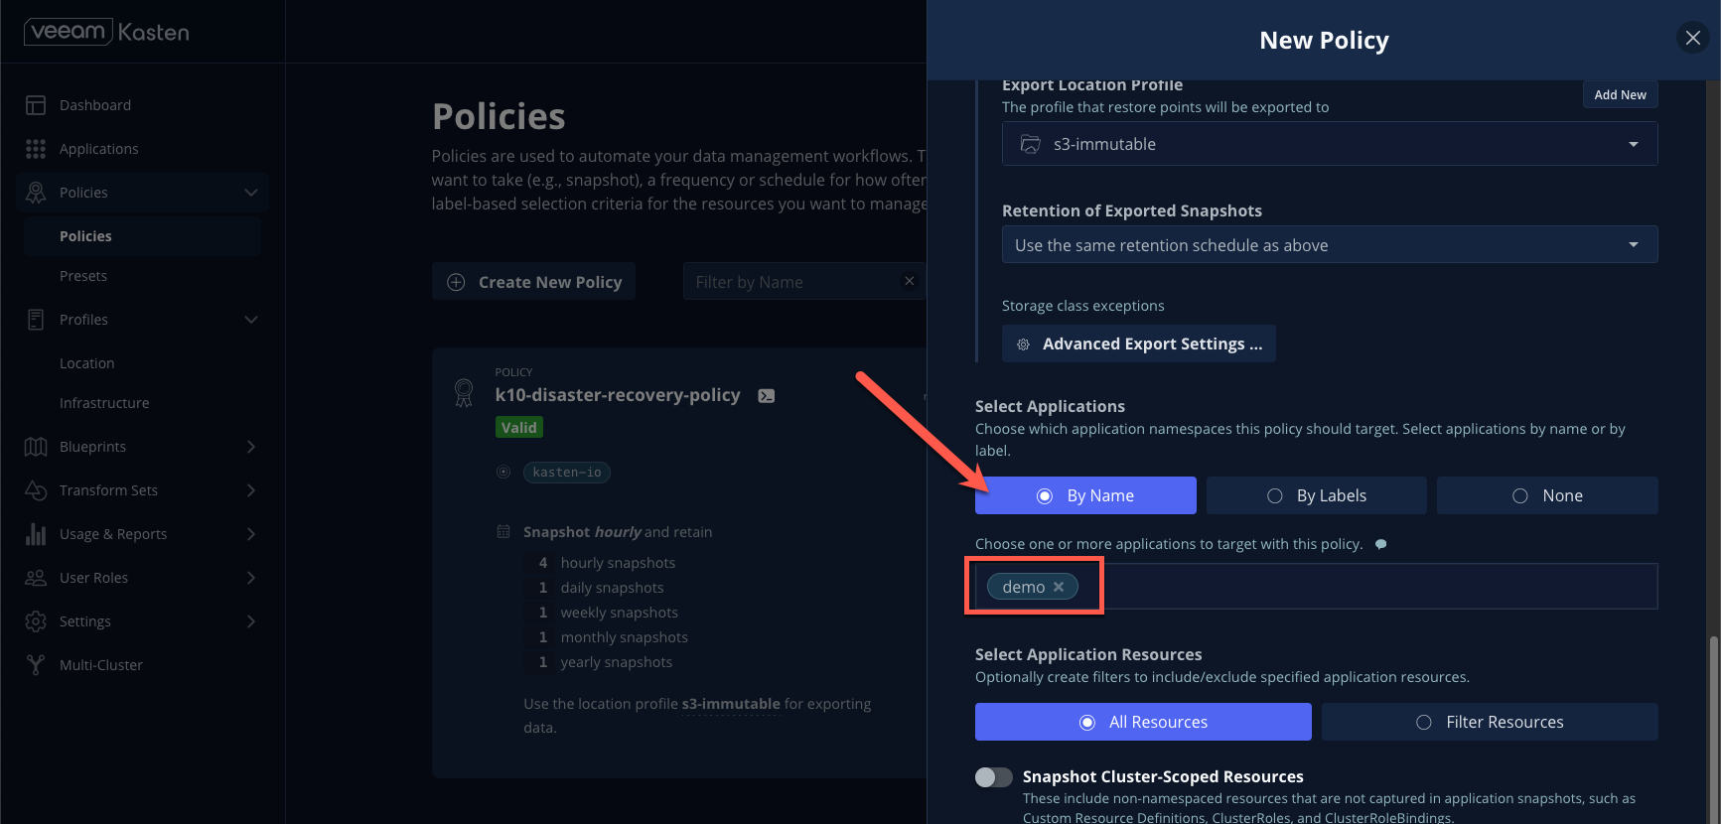1721x824 pixels.
Task: Remove the demo application tag
Action: 1059,587
